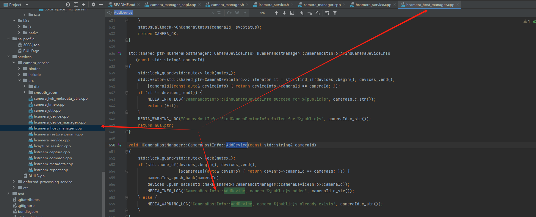
Task: Open hcapture_session.cpp file
Action: (52, 146)
